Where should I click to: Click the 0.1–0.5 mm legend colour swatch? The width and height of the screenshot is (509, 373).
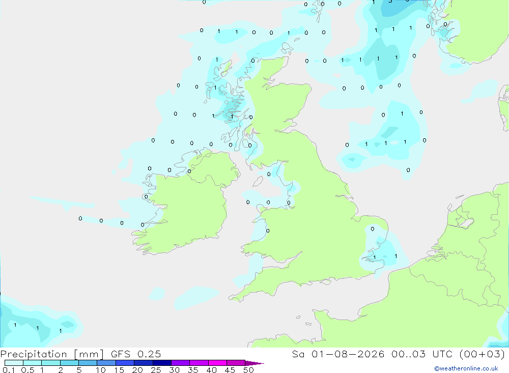[x=14, y=363]
